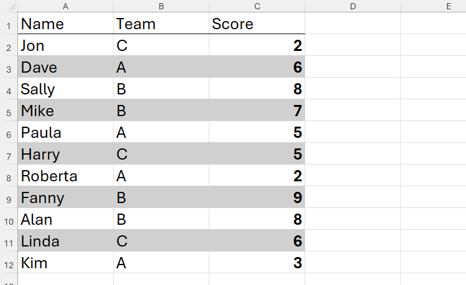
Task: Select the cell containing "Fanny"
Action: pyautogui.click(x=65, y=199)
